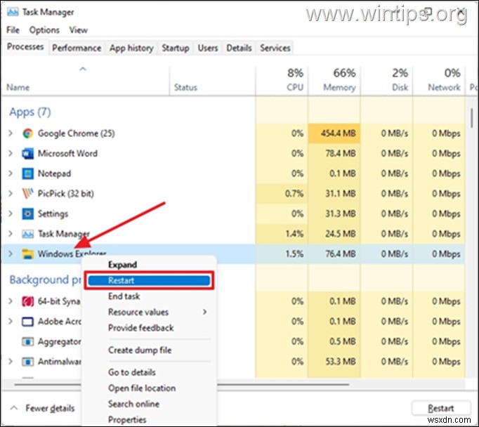Click the Settings gear process icon

(28, 213)
